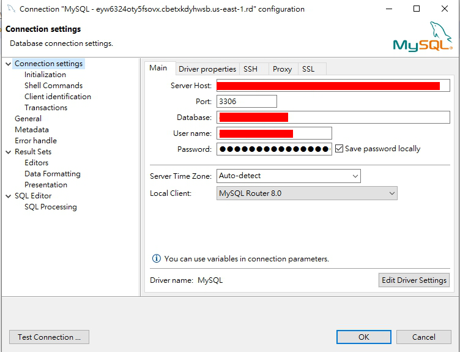Click the Cancel button
The width and height of the screenshot is (460, 352).
point(424,337)
